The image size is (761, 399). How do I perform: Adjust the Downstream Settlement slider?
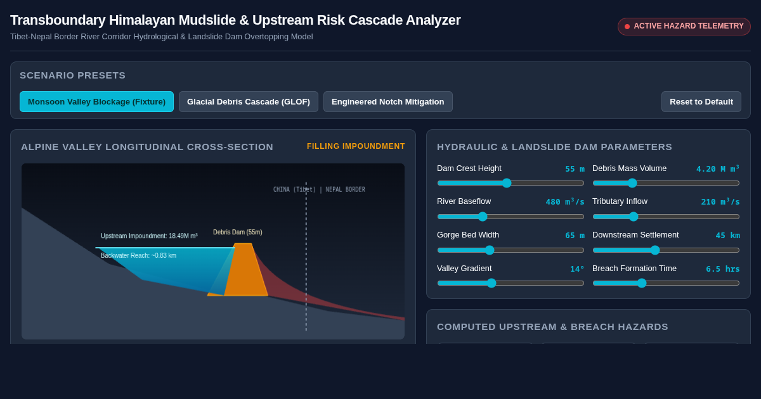click(x=666, y=250)
